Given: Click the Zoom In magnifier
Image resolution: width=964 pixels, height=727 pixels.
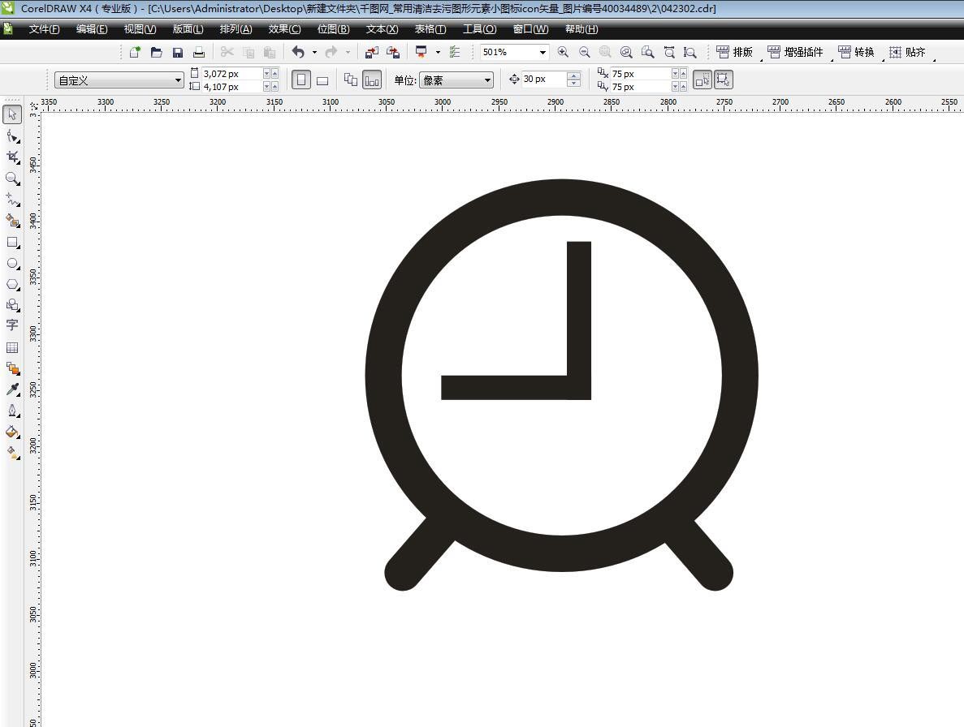Looking at the screenshot, I should pos(563,52).
